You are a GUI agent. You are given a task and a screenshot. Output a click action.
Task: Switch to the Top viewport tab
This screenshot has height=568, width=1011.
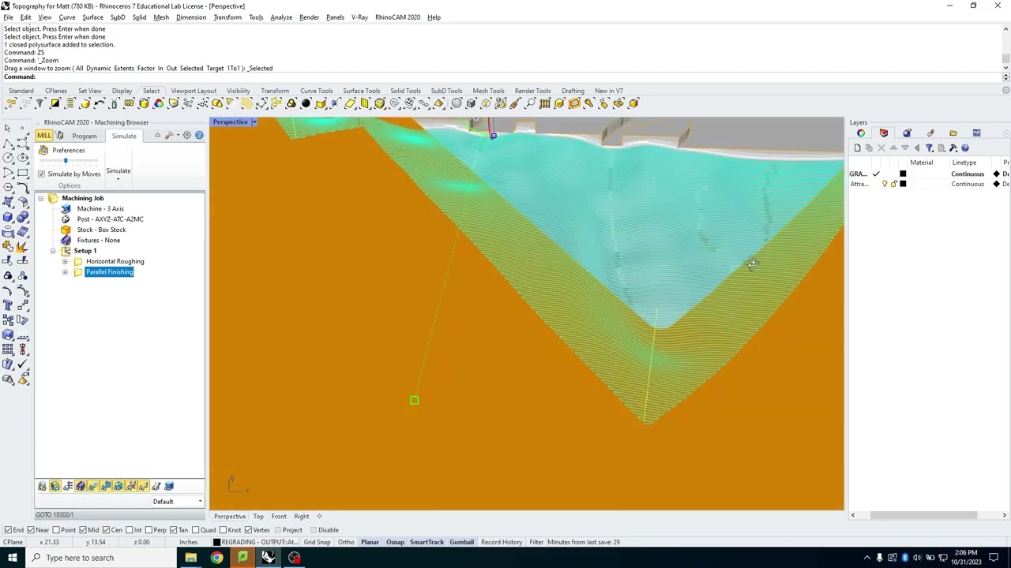(258, 517)
